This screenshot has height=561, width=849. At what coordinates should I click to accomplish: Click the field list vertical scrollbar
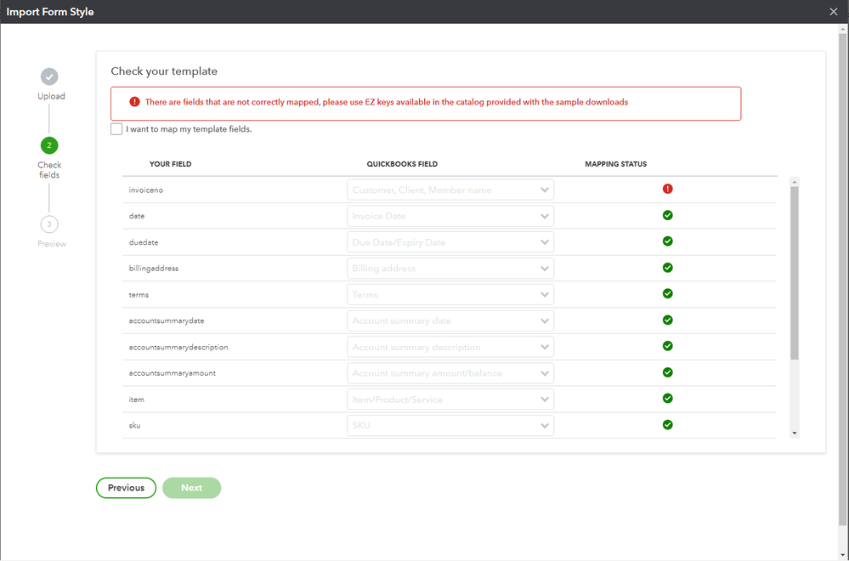[795, 272]
